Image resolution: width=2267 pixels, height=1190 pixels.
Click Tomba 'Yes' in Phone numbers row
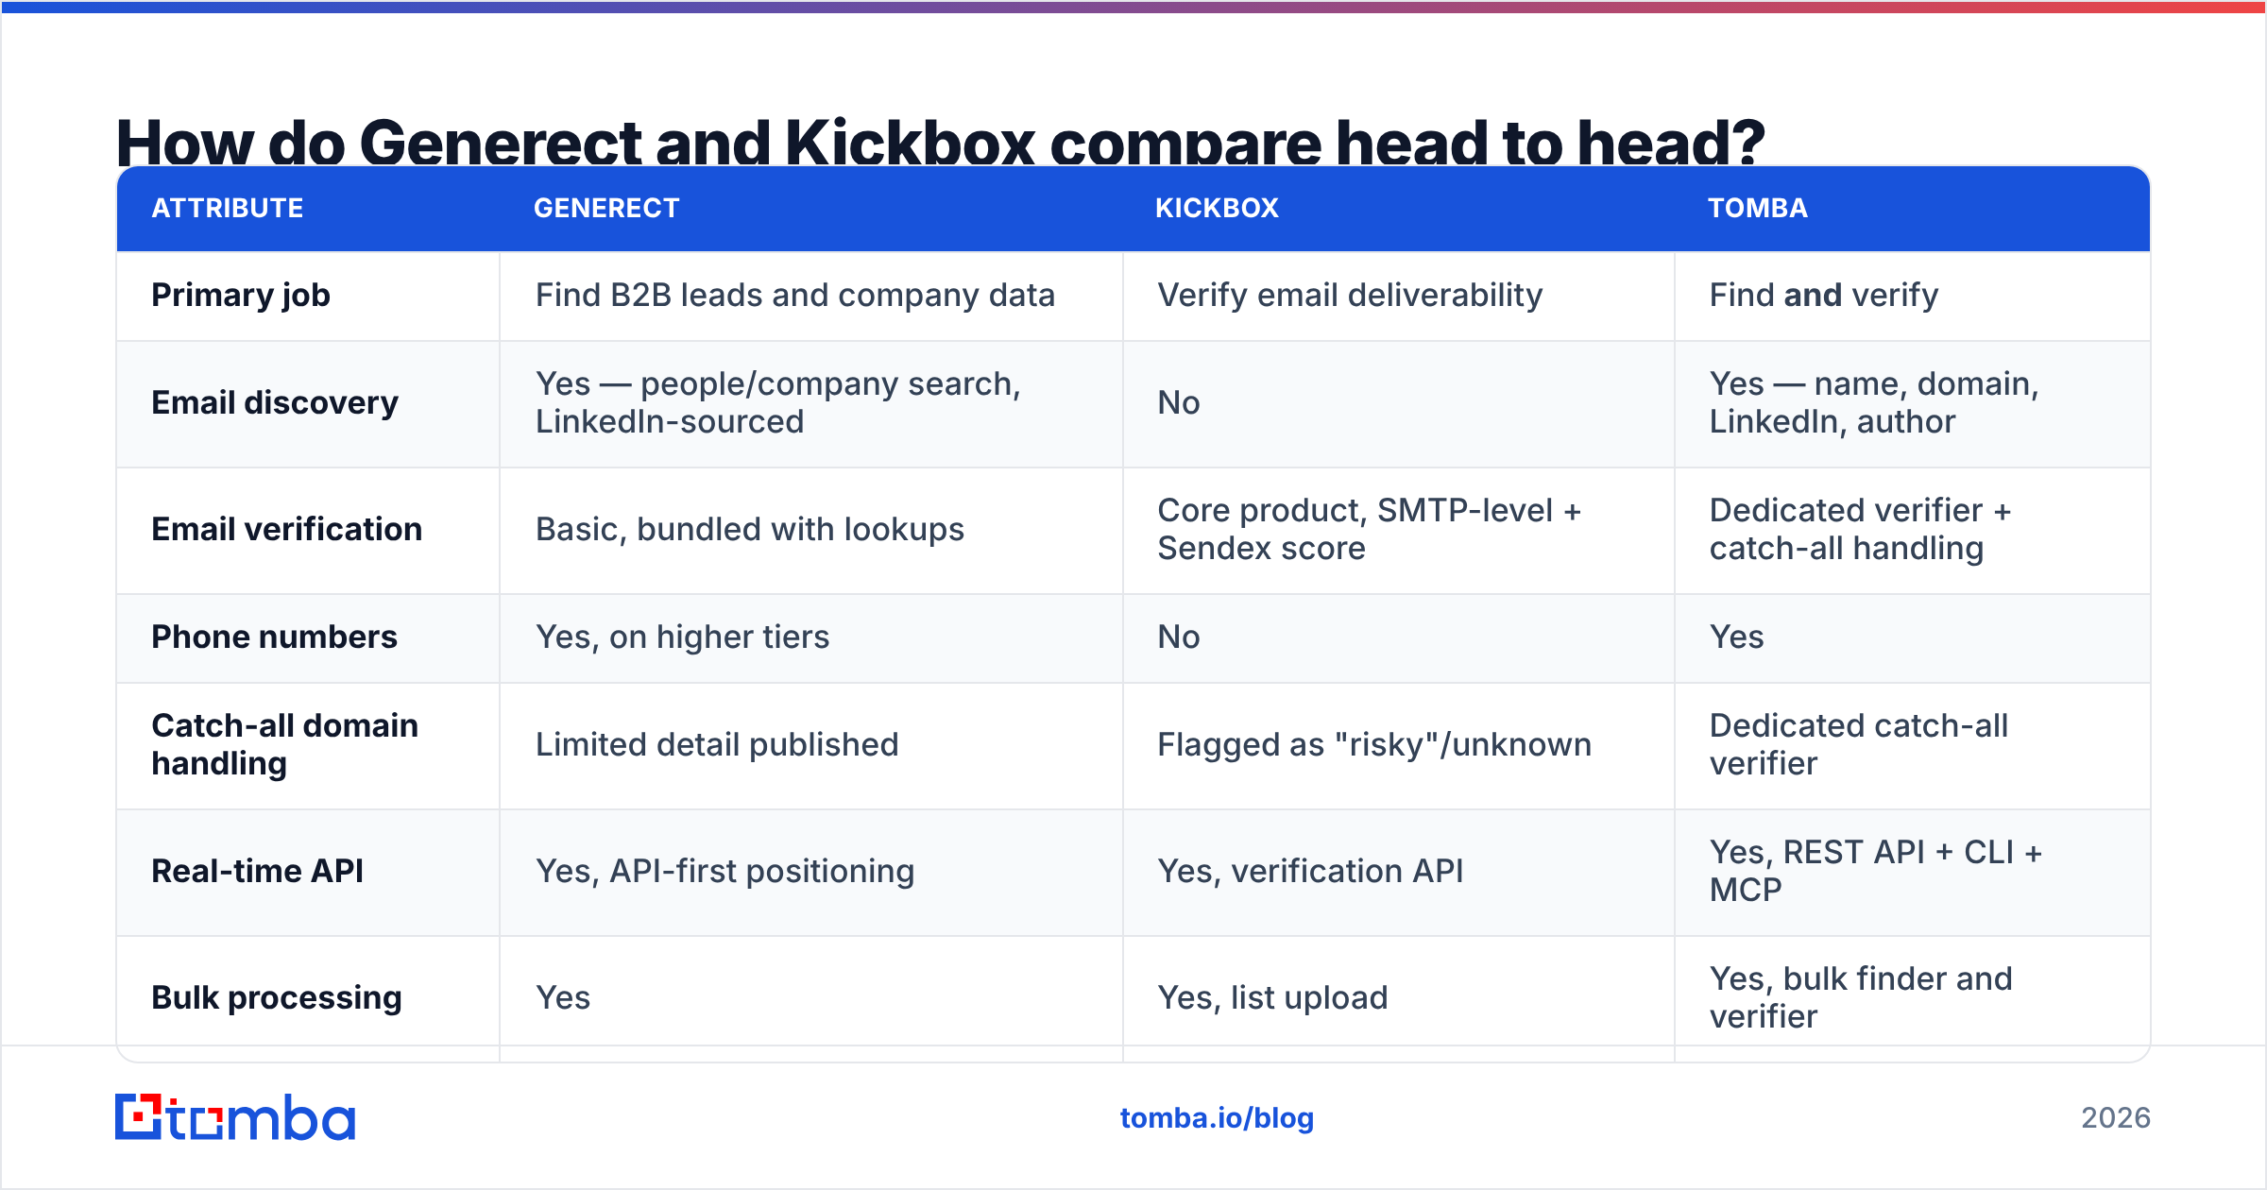click(x=1736, y=637)
